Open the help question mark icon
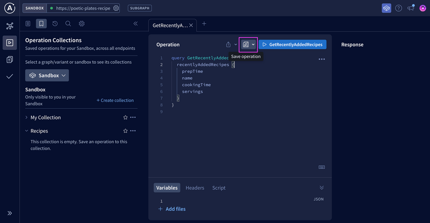The height and width of the screenshot is (223, 430). pyautogui.click(x=399, y=8)
